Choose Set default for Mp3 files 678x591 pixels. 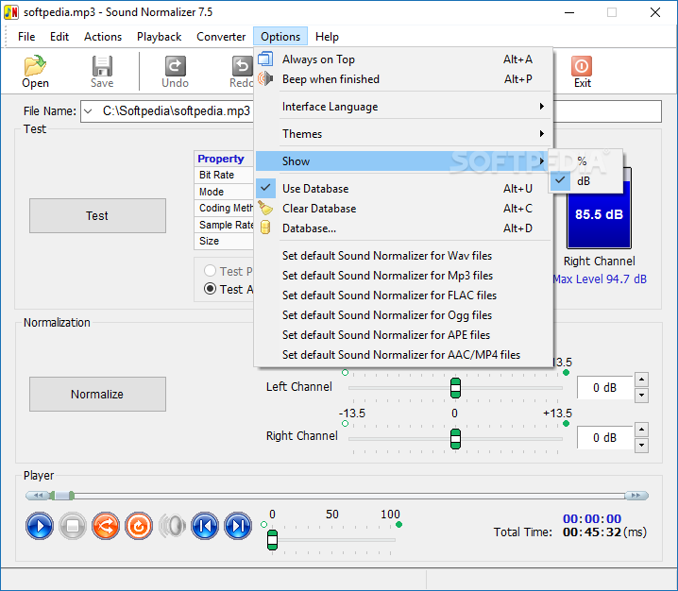point(403,276)
